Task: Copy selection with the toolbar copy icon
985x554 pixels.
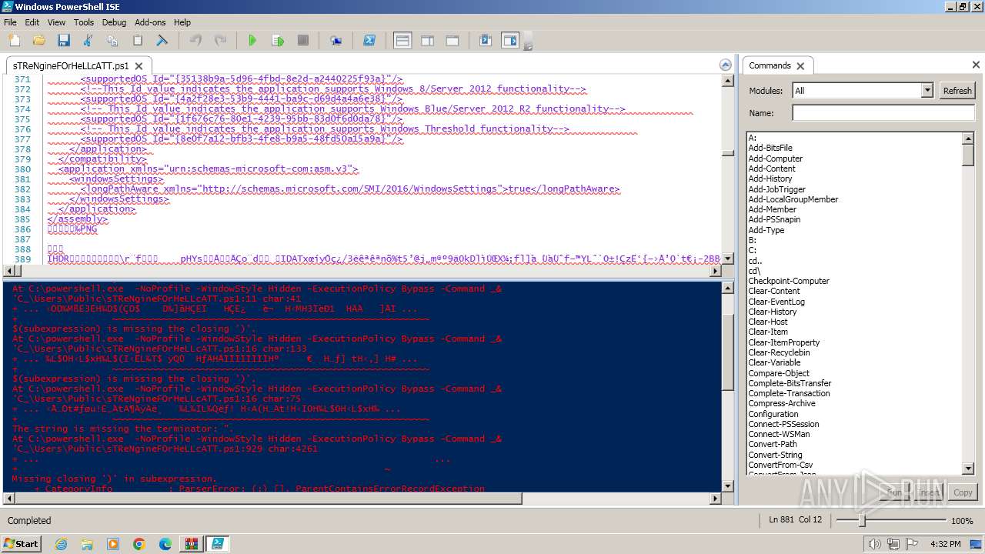Action: tap(112, 41)
